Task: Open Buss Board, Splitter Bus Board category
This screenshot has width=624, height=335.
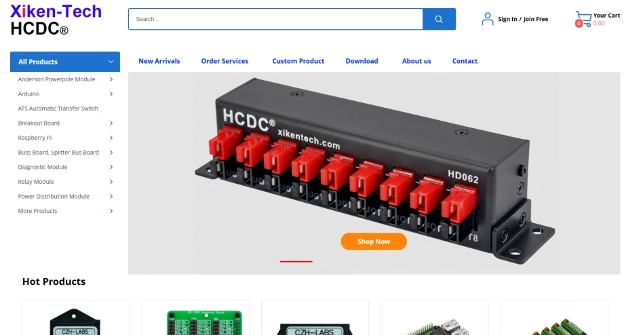Action: [58, 153]
